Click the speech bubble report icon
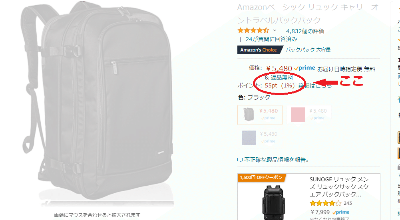400x220 pixels. coord(240,160)
